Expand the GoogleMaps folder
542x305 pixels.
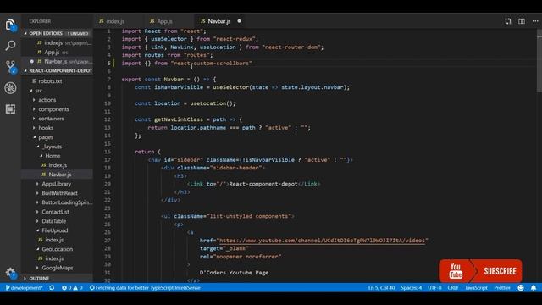[x=58, y=268]
